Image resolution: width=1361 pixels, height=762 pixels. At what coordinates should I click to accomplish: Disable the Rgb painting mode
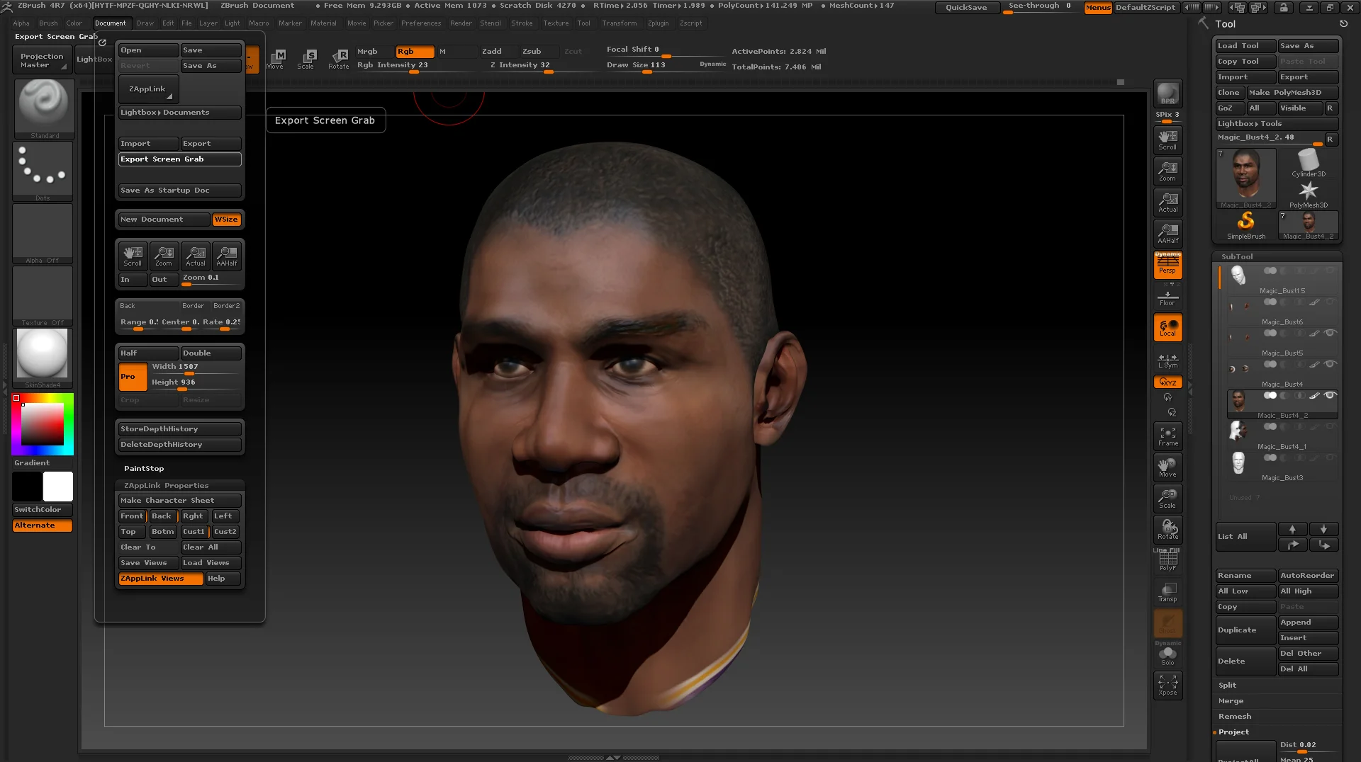click(415, 52)
